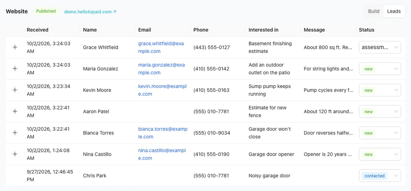Click 'Basement finishing estimate' interest cell
411x191 pixels.
(270, 47)
